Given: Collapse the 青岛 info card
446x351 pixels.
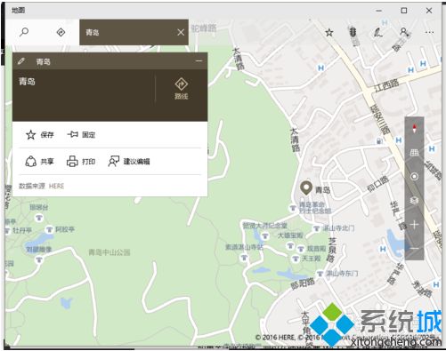Looking at the screenshot, I should (199, 61).
